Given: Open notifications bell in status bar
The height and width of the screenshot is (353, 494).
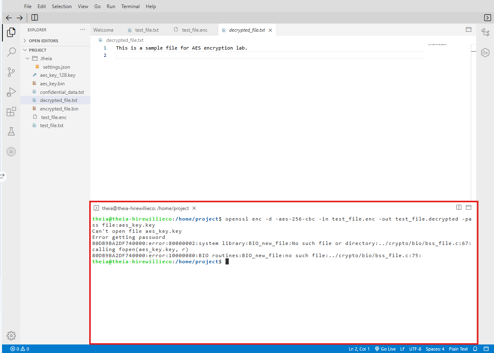Looking at the screenshot, I should pyautogui.click(x=475, y=349).
